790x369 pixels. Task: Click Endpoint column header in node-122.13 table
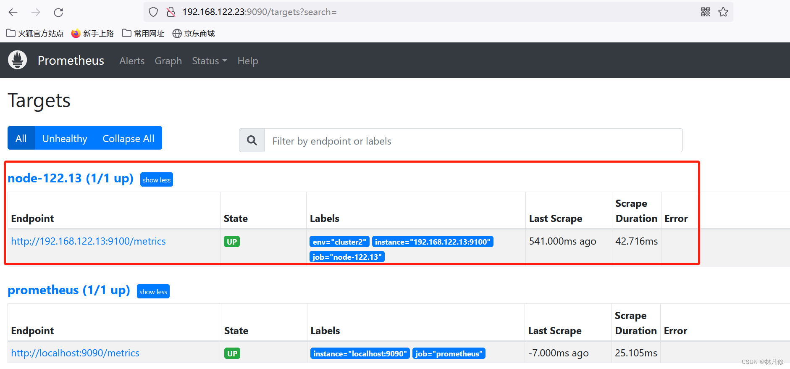click(x=33, y=219)
